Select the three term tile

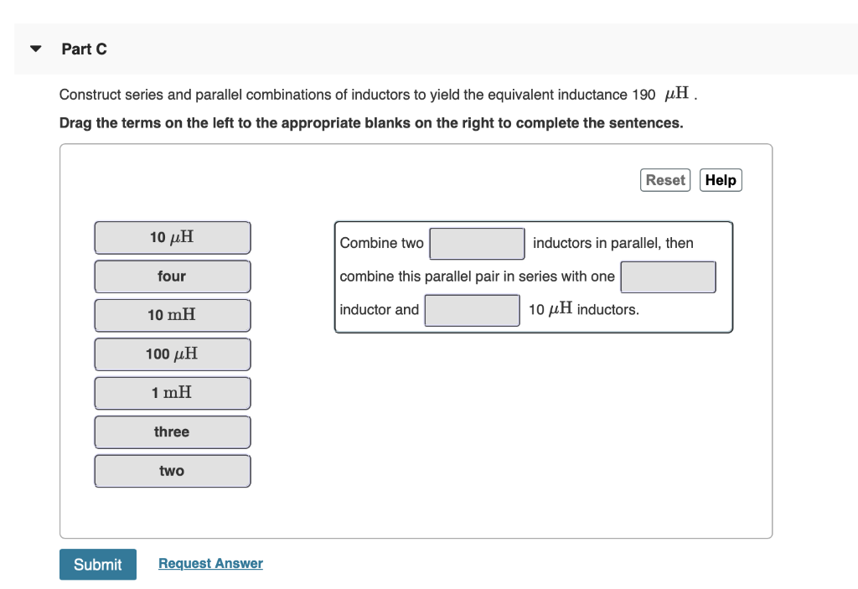[173, 431]
